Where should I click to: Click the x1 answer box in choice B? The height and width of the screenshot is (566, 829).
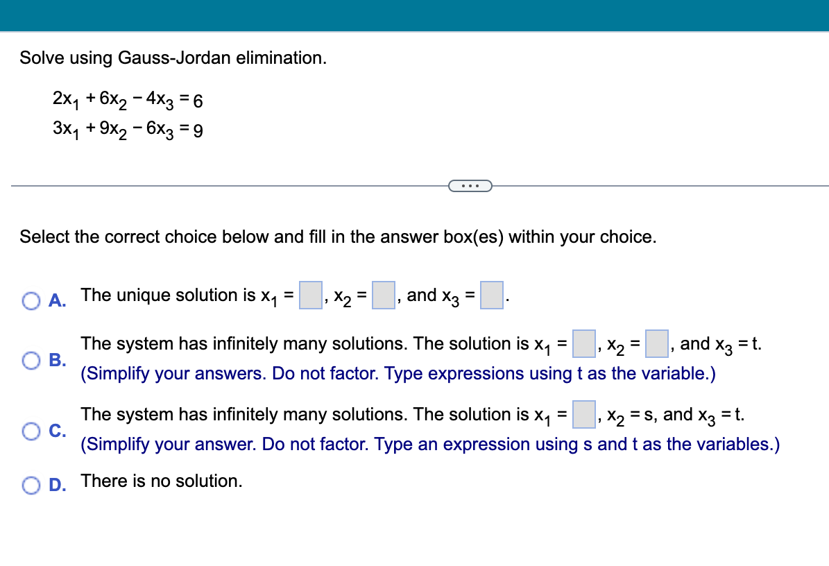click(583, 343)
